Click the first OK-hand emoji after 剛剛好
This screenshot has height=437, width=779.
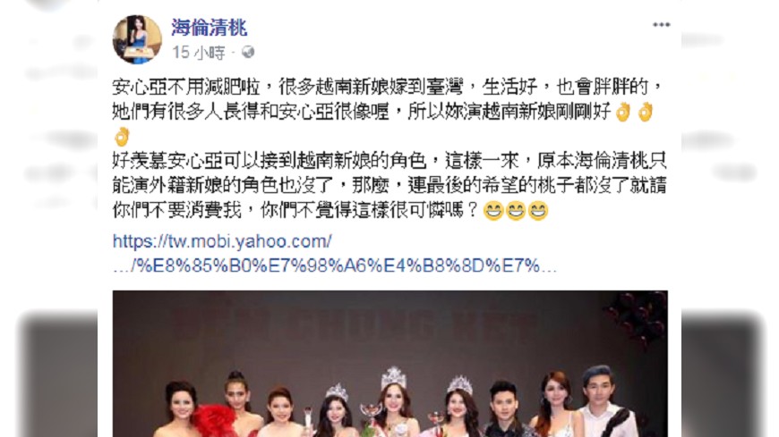(623, 112)
